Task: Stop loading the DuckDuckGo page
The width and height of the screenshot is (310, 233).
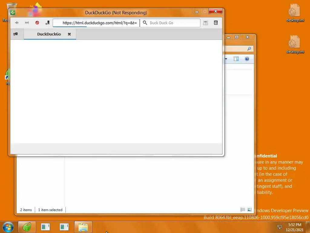Action: pos(37,23)
